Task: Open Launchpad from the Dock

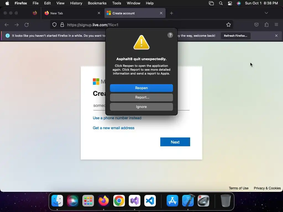Action: pyautogui.click(x=88, y=201)
